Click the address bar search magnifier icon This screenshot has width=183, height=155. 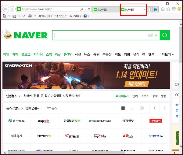(x=81, y=9)
